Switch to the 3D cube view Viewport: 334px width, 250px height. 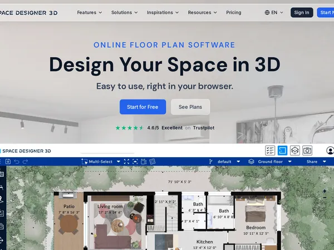[295, 151]
